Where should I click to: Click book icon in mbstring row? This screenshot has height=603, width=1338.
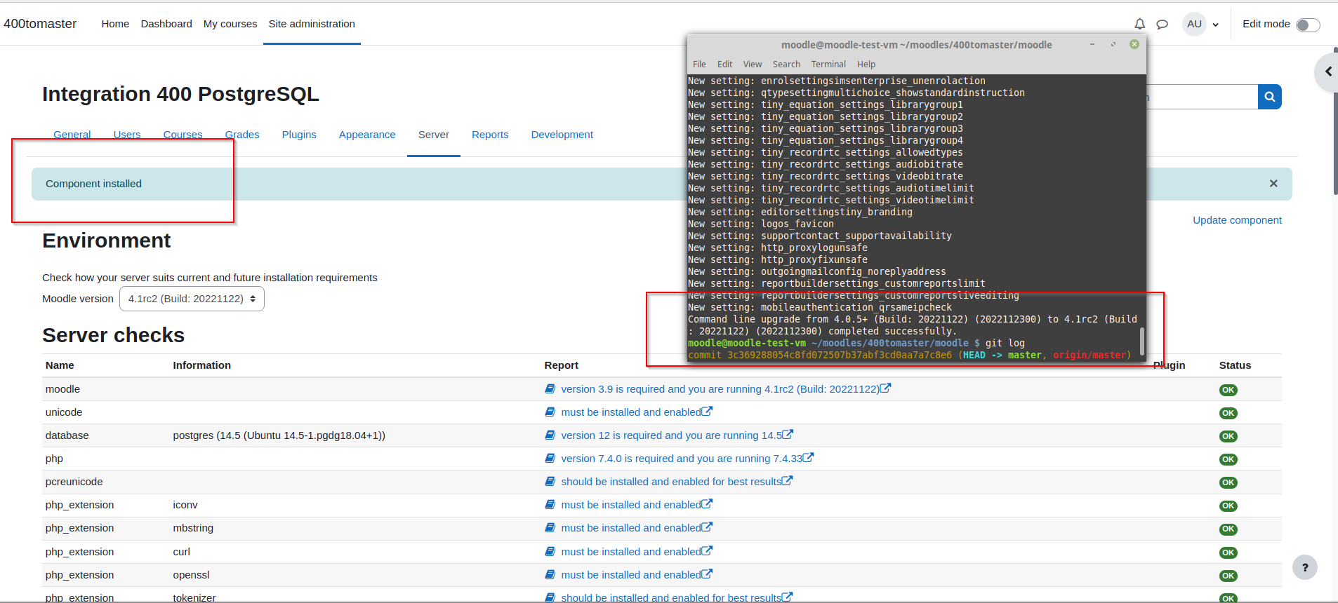pyautogui.click(x=550, y=527)
